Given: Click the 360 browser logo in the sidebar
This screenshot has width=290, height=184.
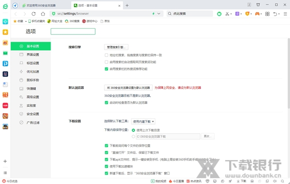Looking at the screenshot, I should [x=5, y=6].
